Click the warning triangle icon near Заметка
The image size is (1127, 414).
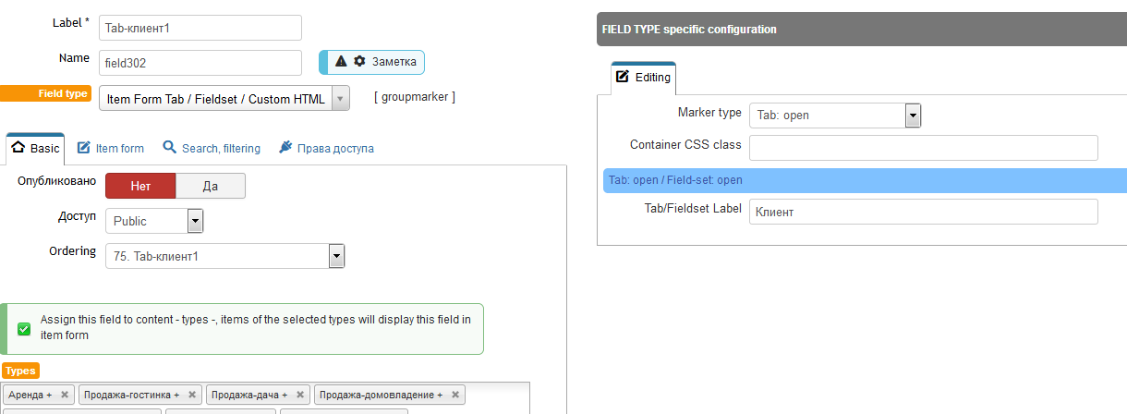coord(341,61)
